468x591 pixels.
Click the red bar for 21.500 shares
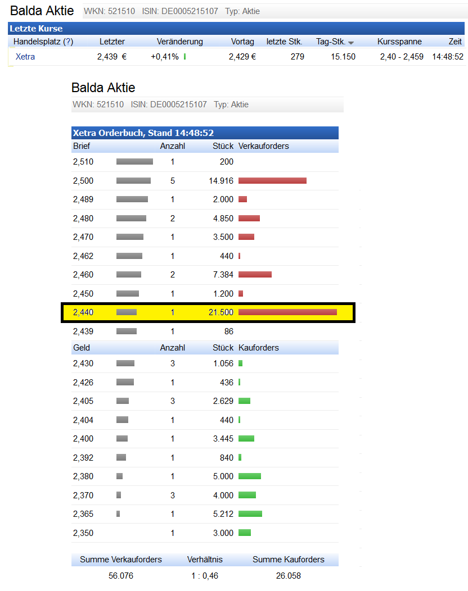coord(287,312)
